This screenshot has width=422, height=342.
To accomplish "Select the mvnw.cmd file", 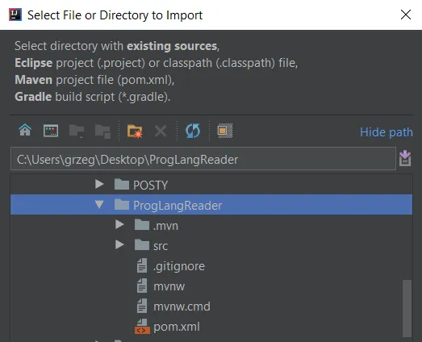I will 182,307.
